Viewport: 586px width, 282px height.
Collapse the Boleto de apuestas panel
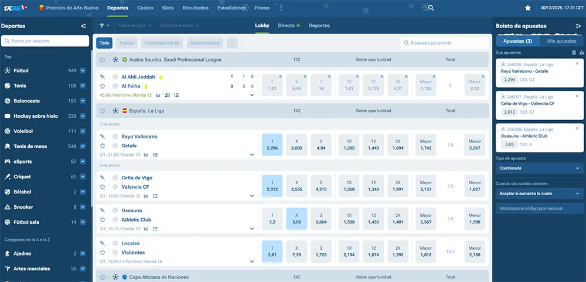tap(578, 26)
